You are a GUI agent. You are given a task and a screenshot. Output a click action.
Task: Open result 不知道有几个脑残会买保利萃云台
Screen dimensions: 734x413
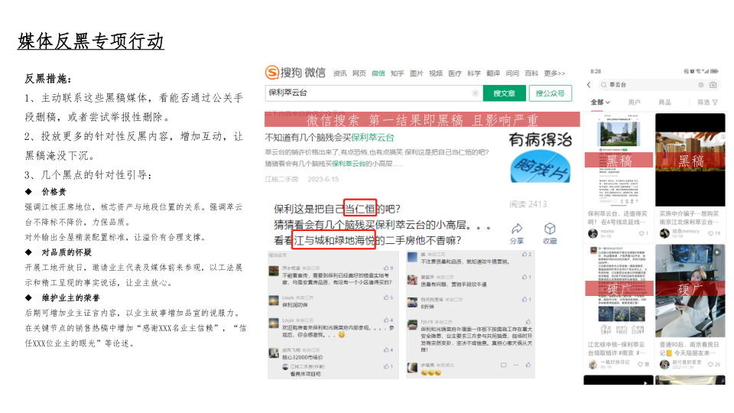pos(330,138)
